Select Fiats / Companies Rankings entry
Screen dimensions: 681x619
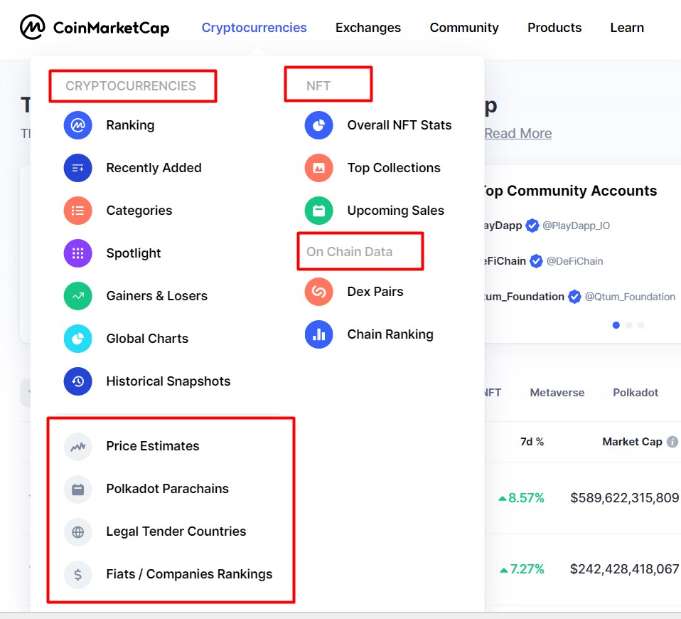point(189,573)
